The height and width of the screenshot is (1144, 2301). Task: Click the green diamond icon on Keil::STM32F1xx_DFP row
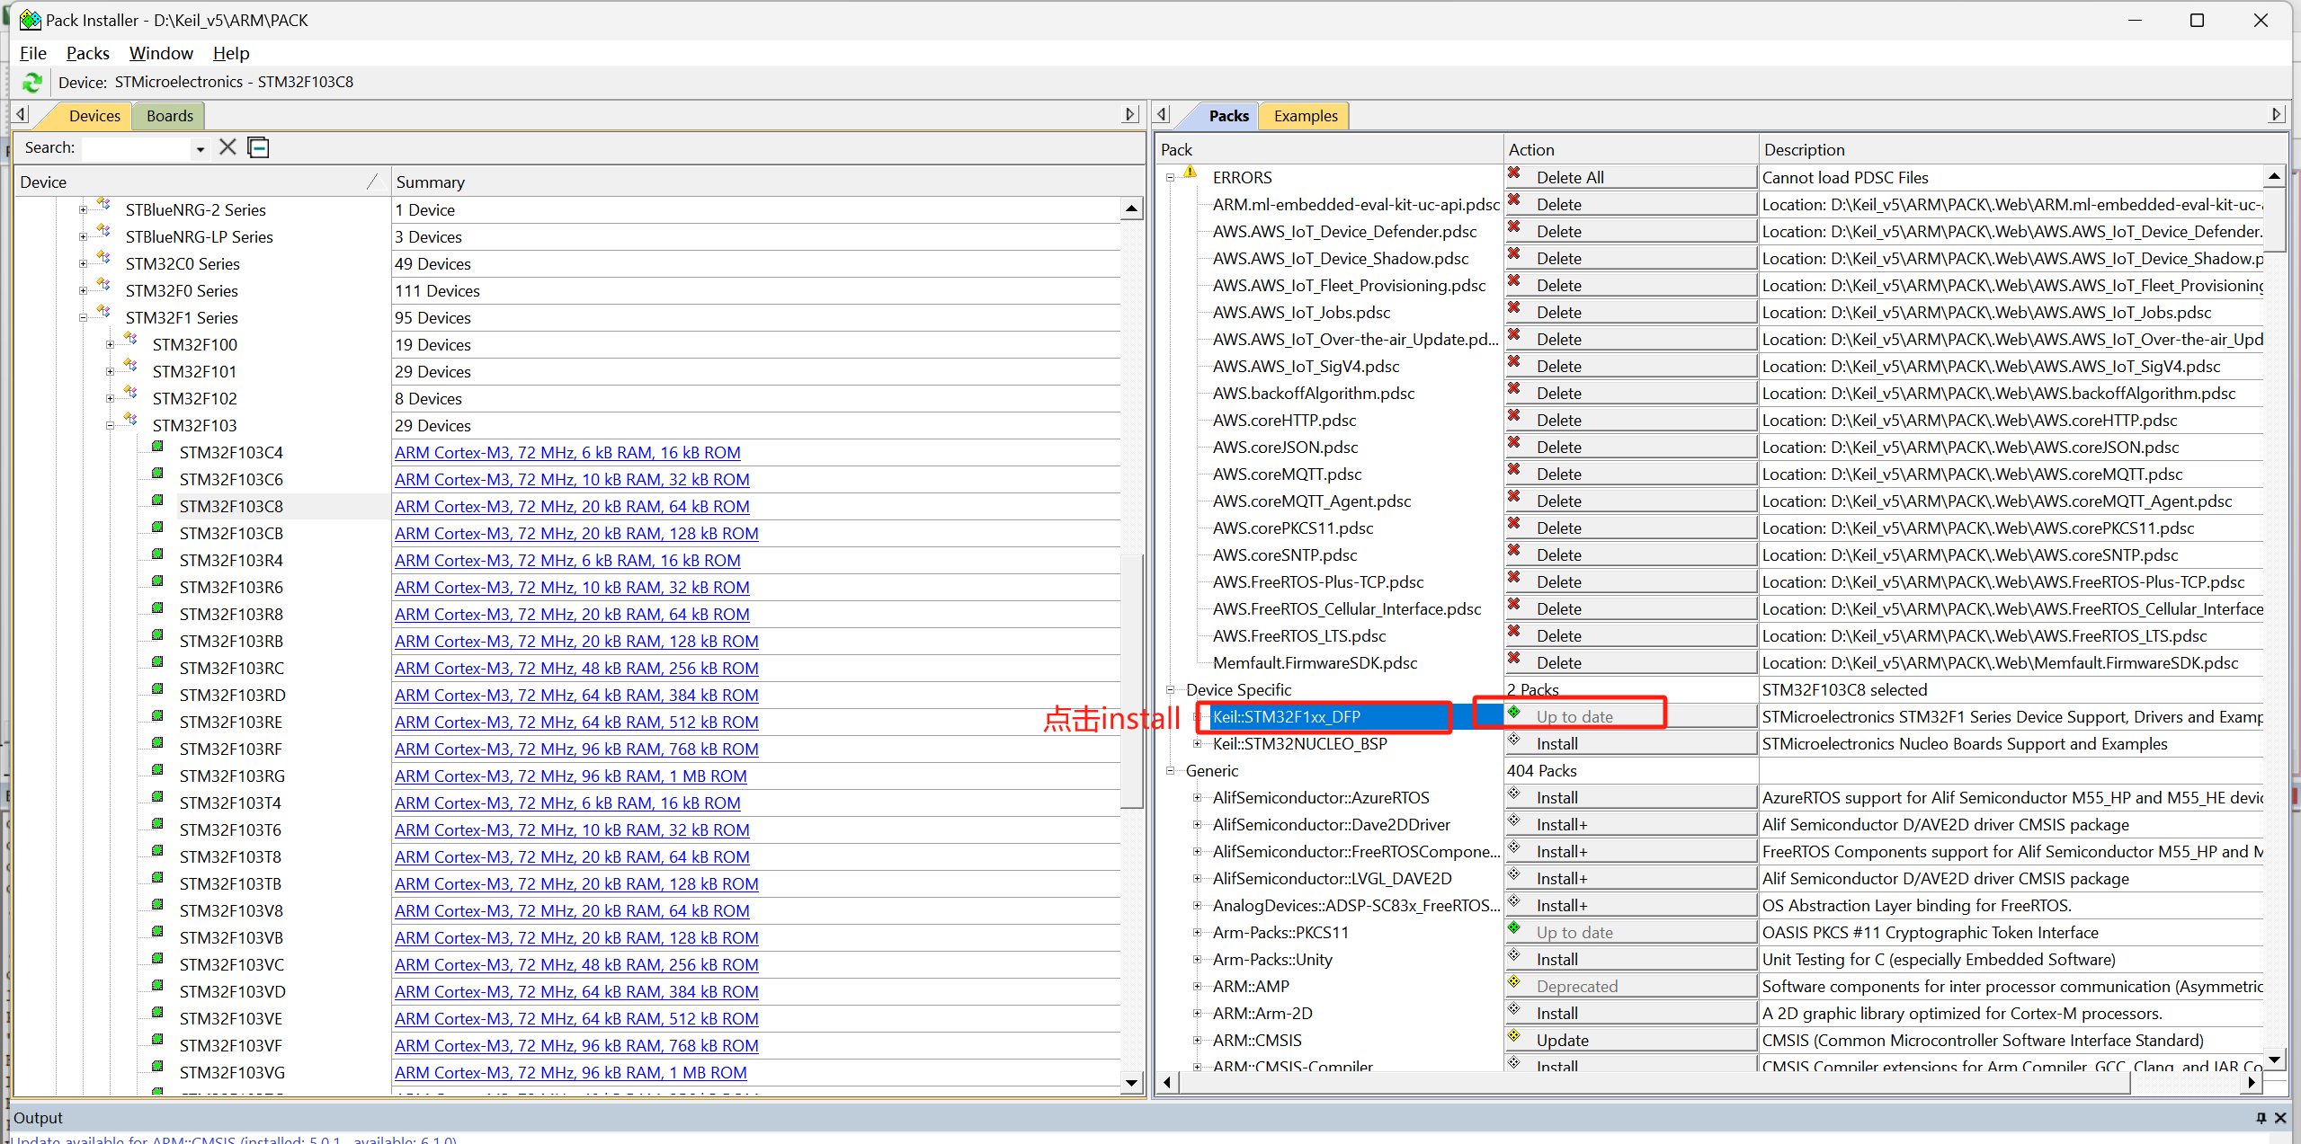coord(1514,713)
